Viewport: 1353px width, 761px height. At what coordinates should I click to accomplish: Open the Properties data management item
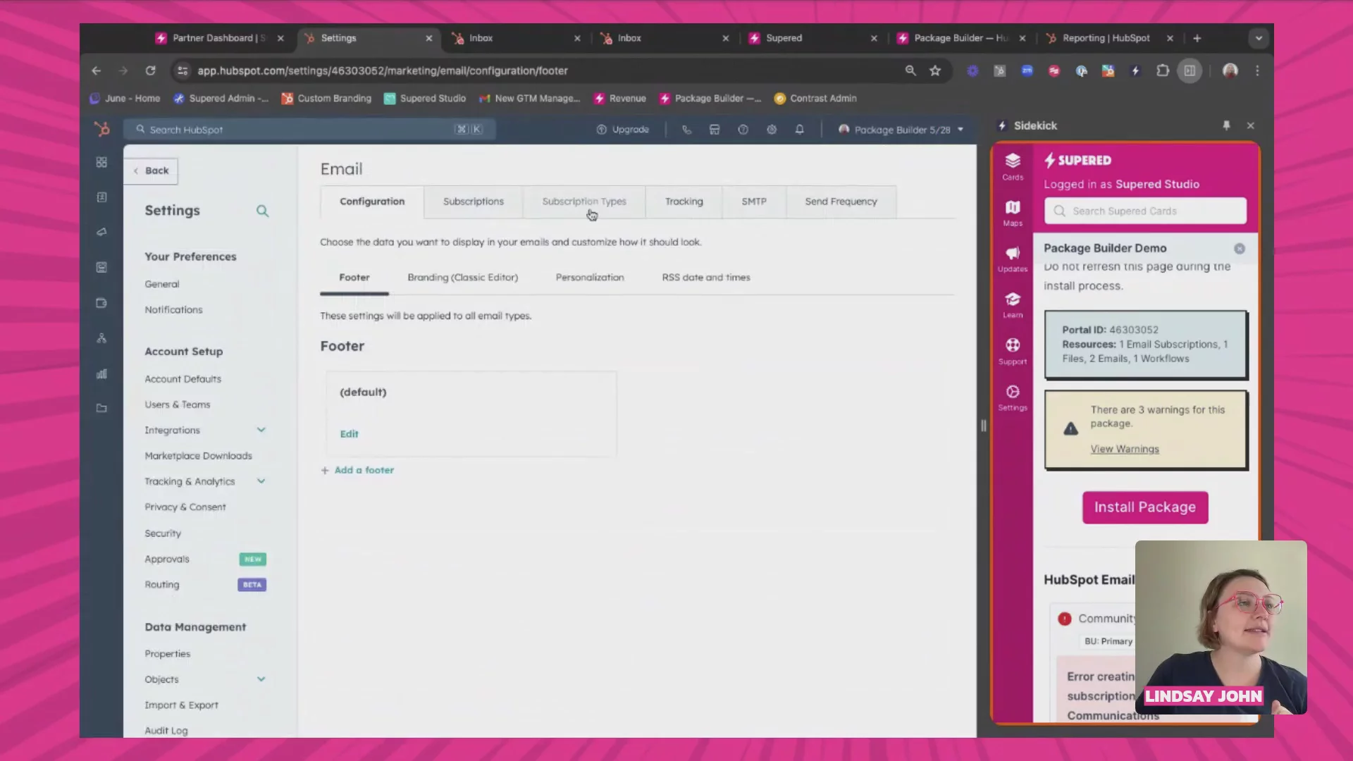click(167, 654)
